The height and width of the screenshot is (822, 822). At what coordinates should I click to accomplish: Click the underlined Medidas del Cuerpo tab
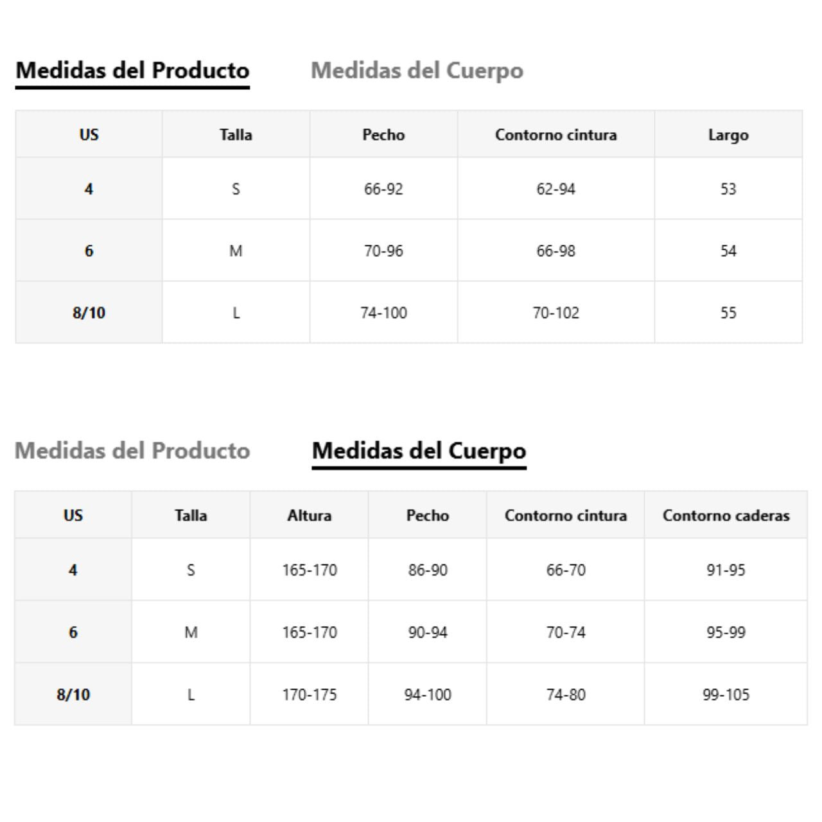(x=419, y=451)
